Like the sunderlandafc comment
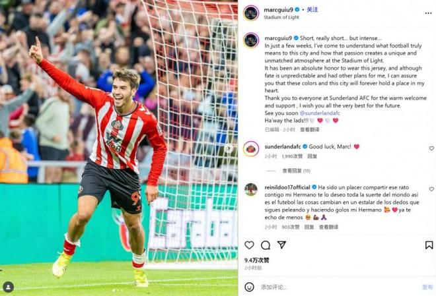Image resolution: width=436 pixels, height=296 pixels. [x=431, y=148]
